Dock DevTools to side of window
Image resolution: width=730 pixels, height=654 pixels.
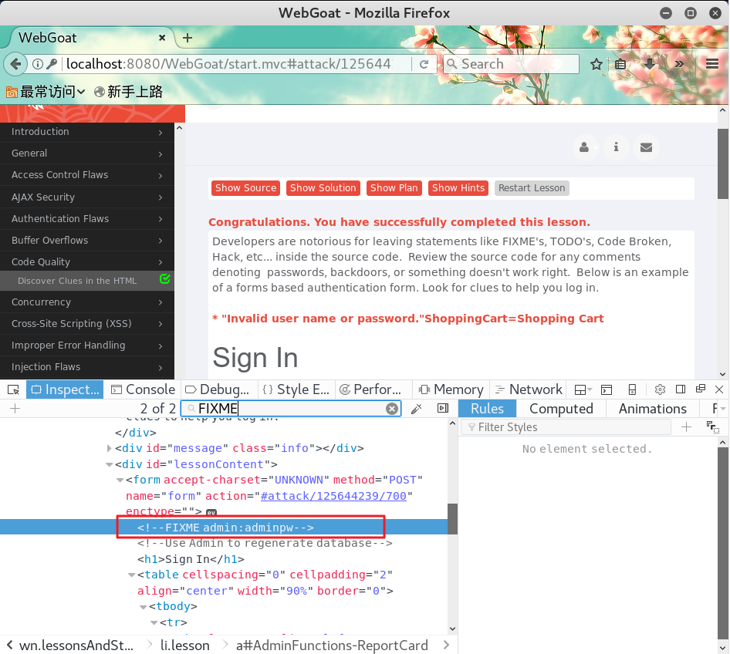[x=681, y=389]
